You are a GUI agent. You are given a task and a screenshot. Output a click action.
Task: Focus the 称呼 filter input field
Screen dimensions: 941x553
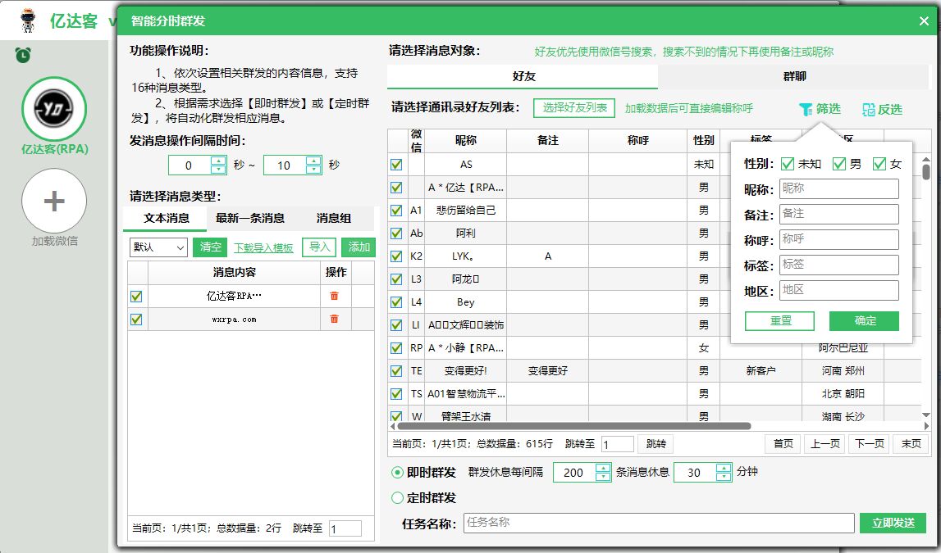click(839, 240)
